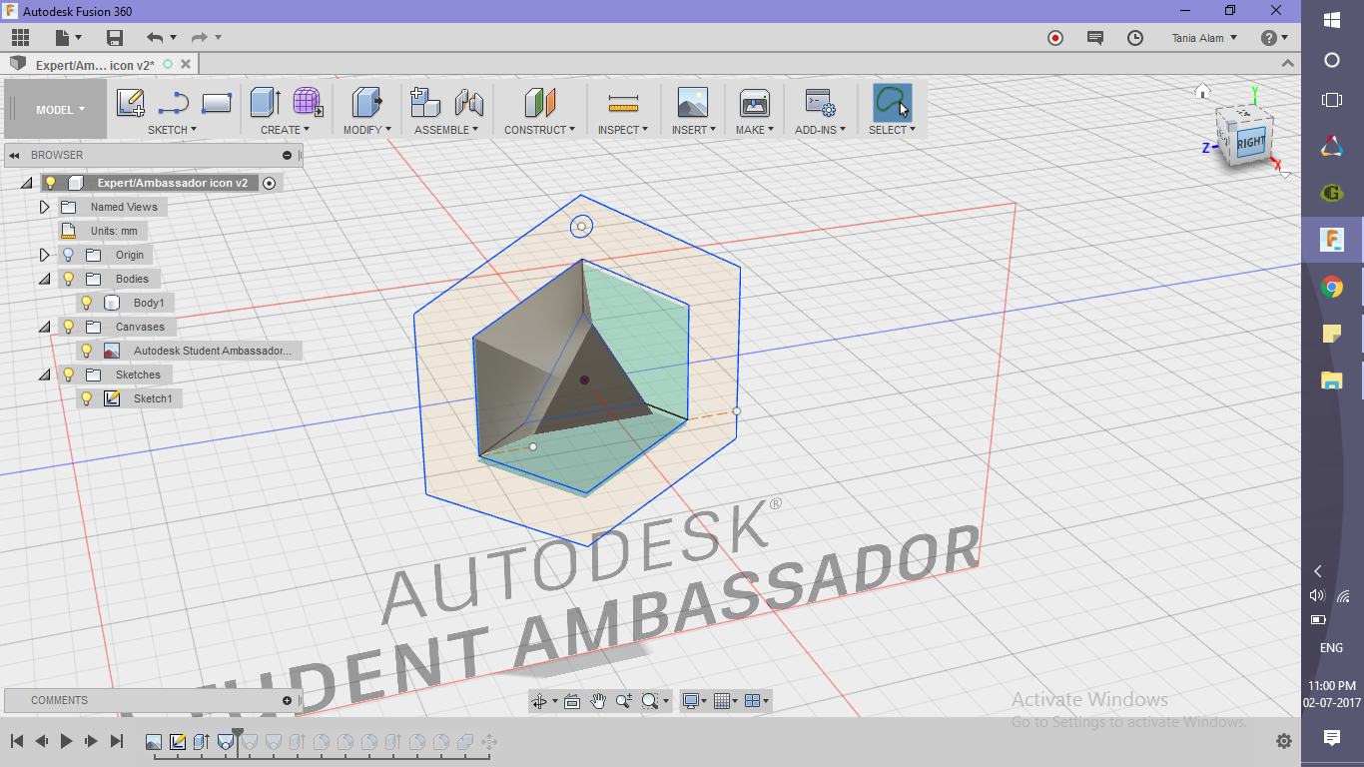
Task: Click the Offset Plane construct icon
Action: [x=539, y=103]
